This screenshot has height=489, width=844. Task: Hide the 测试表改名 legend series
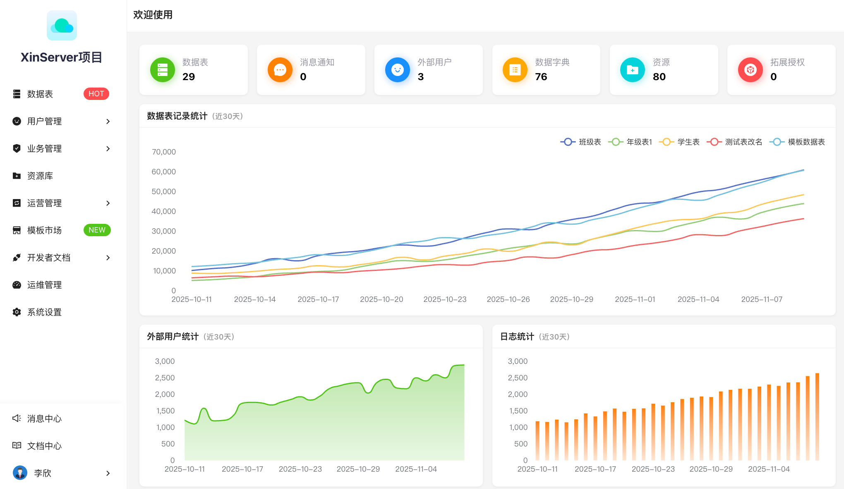click(734, 142)
